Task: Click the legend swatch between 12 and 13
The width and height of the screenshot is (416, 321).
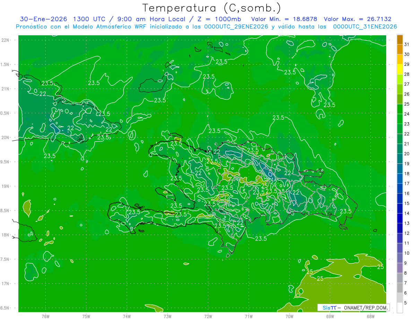Action: (400, 229)
